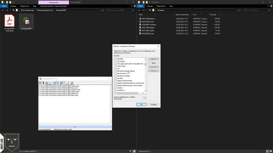The image size is (273, 153).
Task: Click the vertical scrollbar thumb in column list
Action: tap(145, 64)
